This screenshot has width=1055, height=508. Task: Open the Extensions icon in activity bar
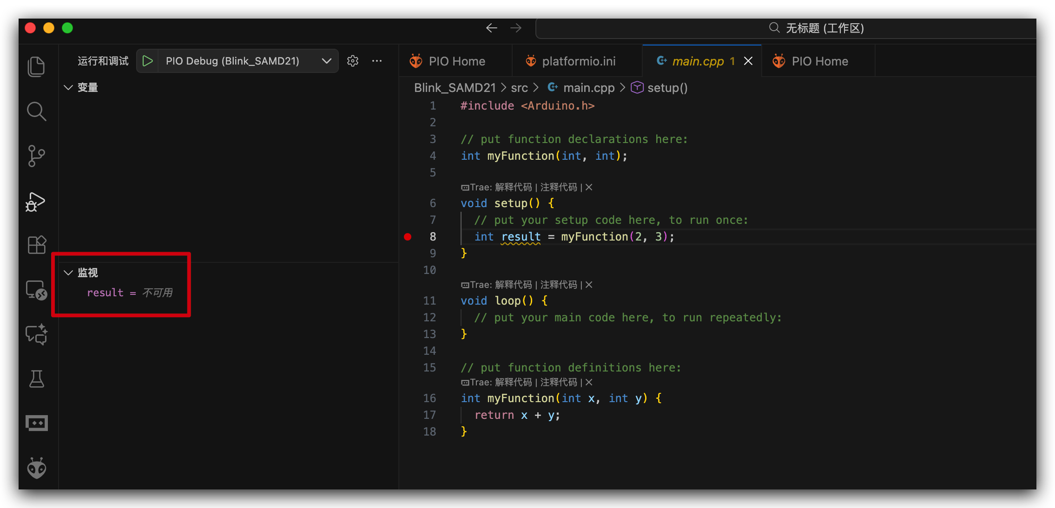click(36, 245)
